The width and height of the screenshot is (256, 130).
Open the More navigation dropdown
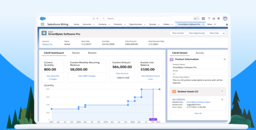(211, 24)
